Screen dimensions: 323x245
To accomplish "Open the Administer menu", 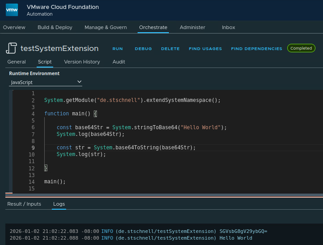I will click(x=193, y=27).
